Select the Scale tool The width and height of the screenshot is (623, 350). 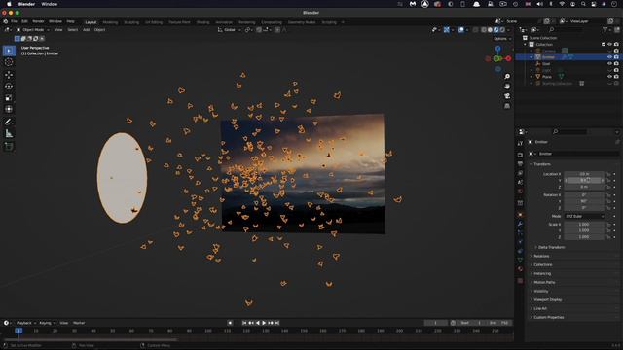click(x=9, y=97)
